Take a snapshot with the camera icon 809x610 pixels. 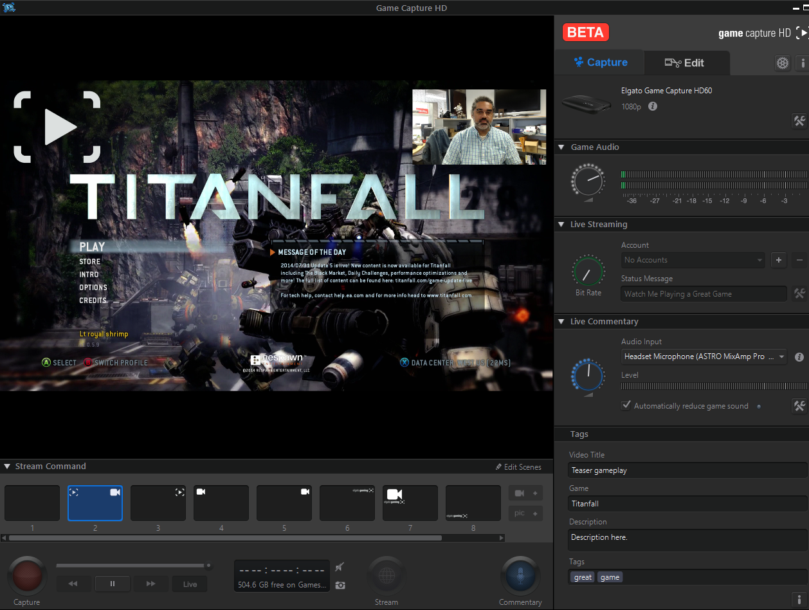coord(340,585)
